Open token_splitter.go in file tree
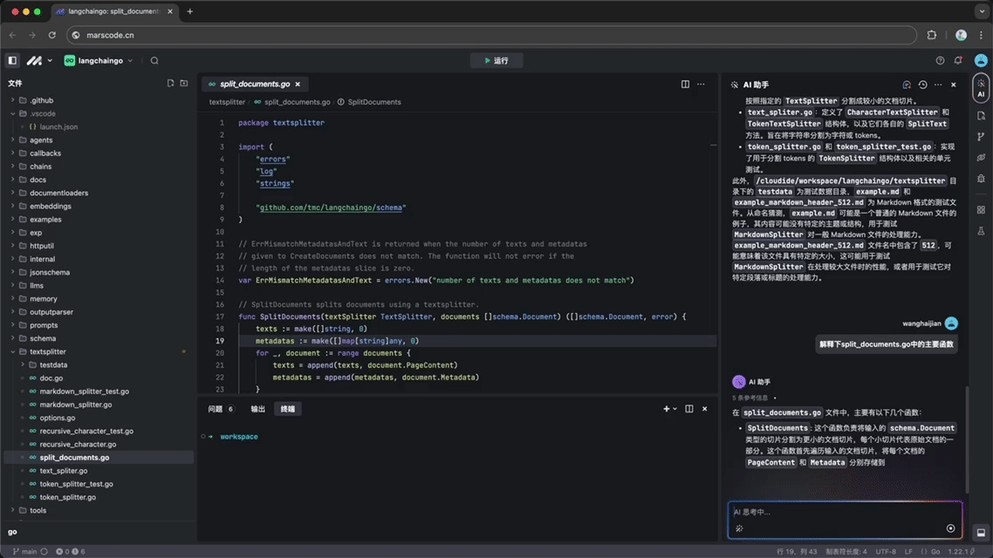The height and width of the screenshot is (558, 993). pyautogui.click(x=67, y=497)
